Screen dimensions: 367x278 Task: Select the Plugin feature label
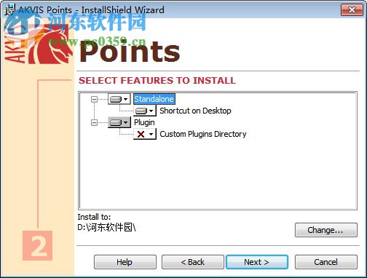[144, 122]
